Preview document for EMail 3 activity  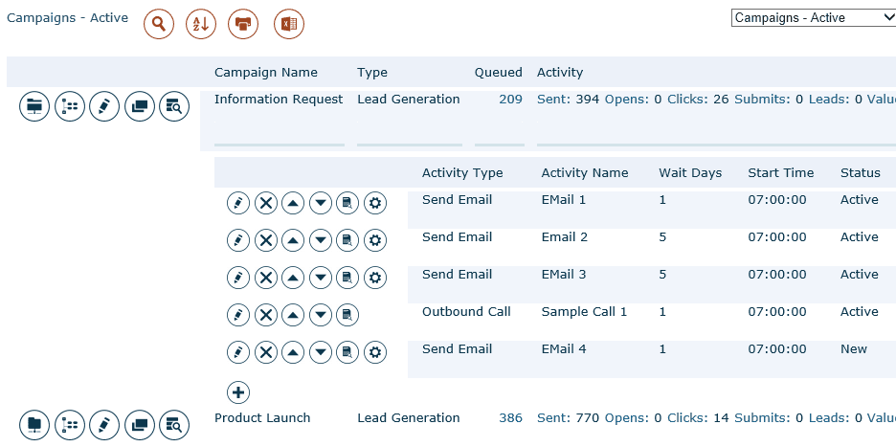(x=347, y=278)
